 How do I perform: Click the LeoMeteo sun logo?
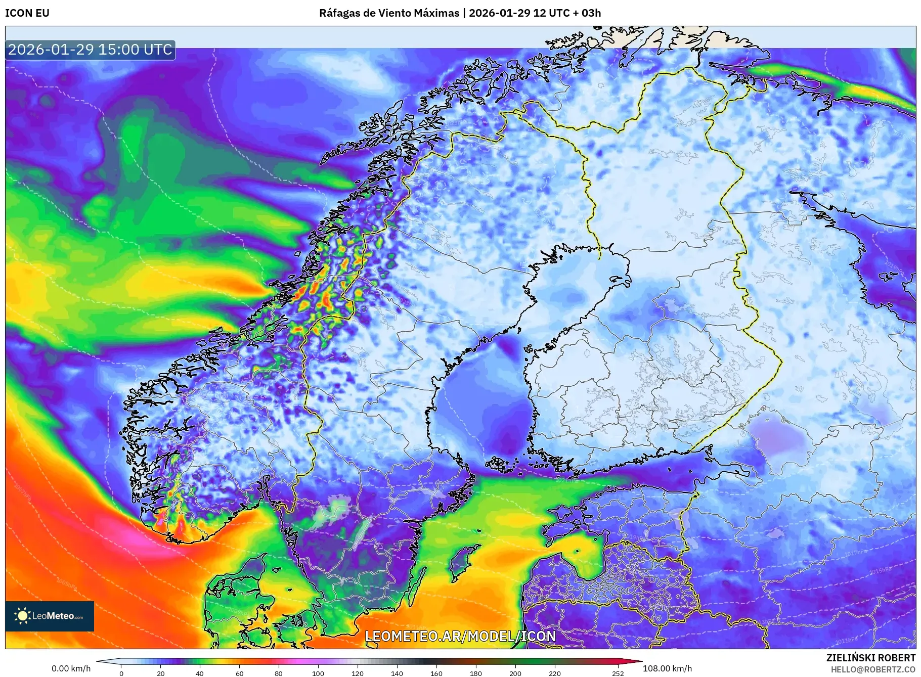coord(22,616)
